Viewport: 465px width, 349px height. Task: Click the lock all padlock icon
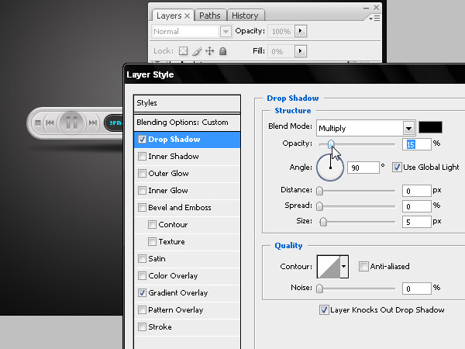222,51
